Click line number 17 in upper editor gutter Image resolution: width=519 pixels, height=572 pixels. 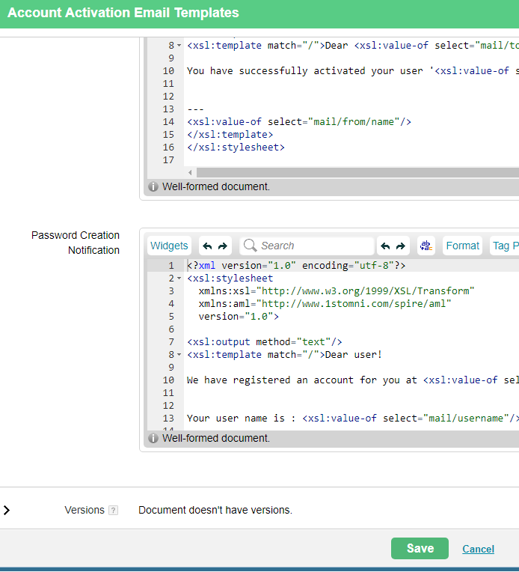coord(168,160)
